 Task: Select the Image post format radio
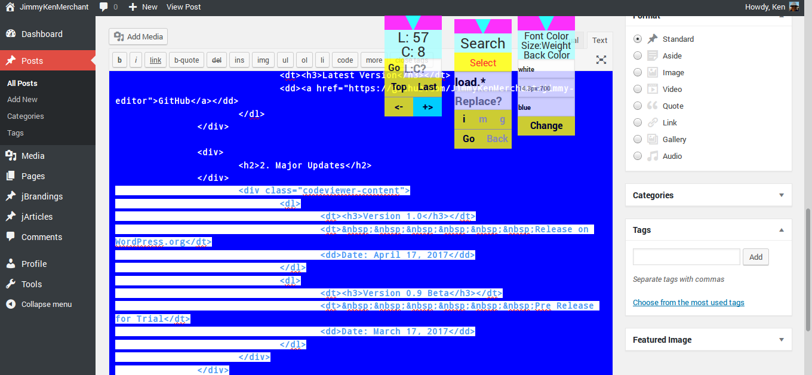(x=638, y=72)
